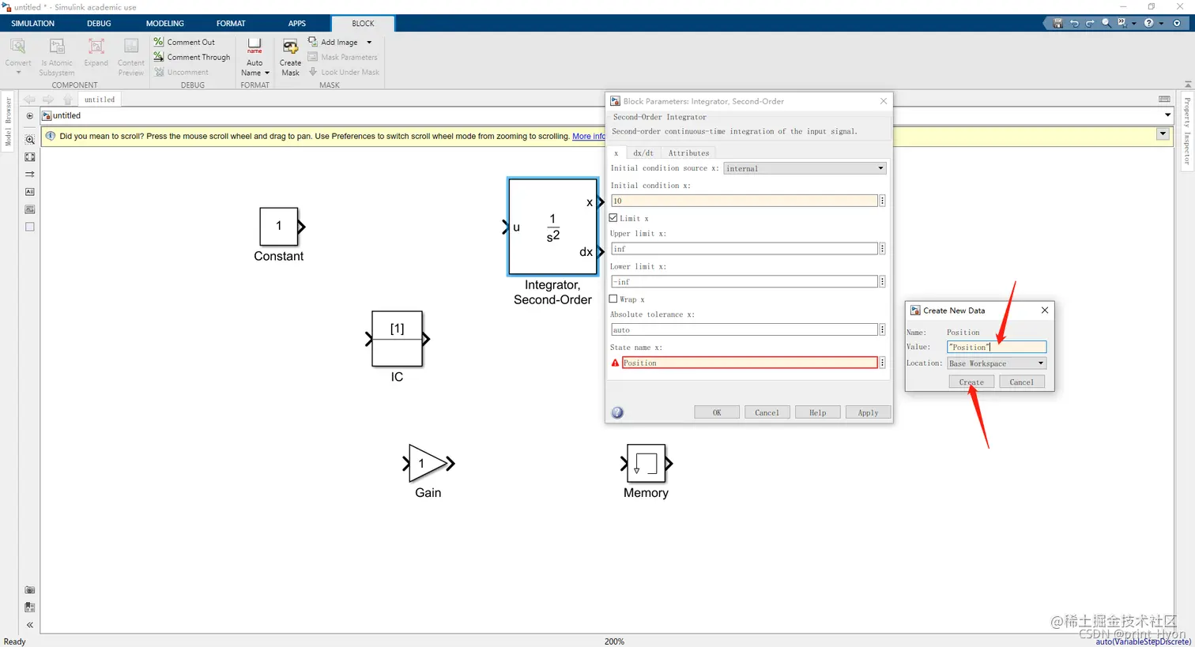Select the Area box tool
This screenshot has width=1195, height=647.
30,227
